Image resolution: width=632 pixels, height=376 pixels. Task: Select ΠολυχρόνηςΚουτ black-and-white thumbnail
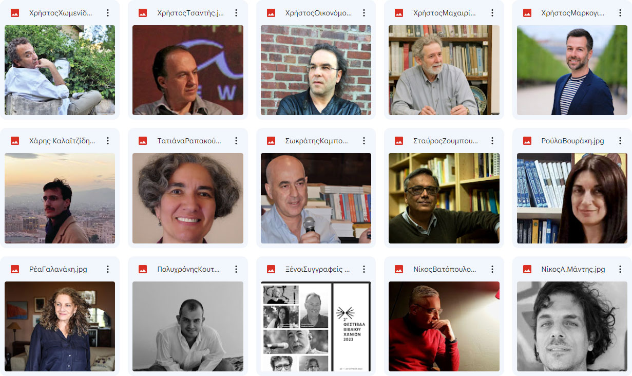click(x=188, y=326)
